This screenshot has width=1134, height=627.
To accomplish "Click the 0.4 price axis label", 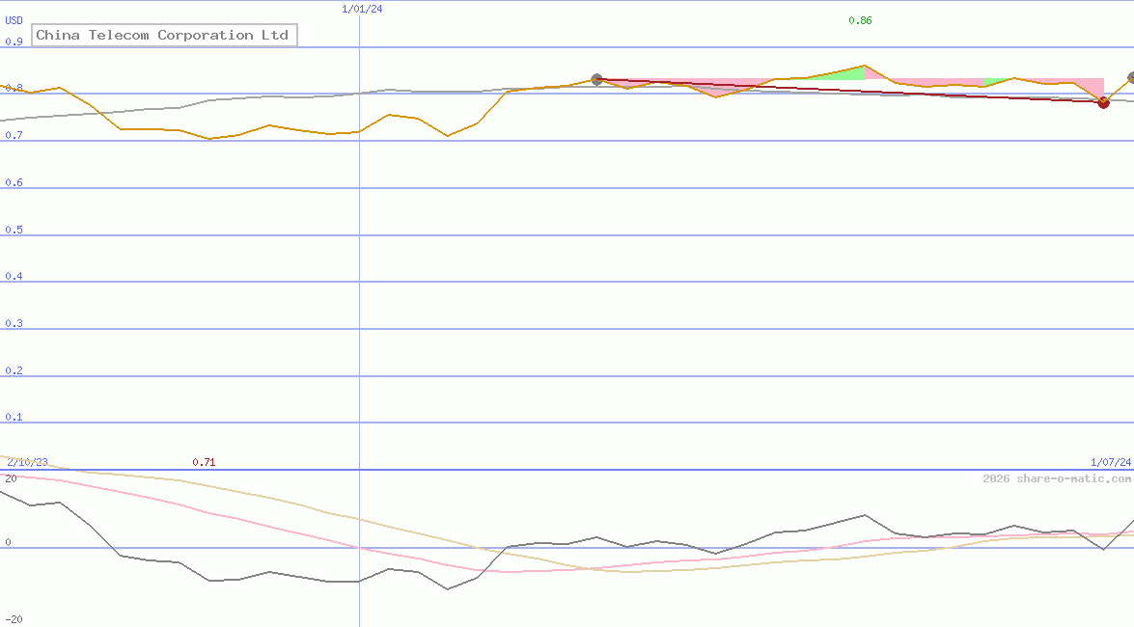I will pos(14,276).
